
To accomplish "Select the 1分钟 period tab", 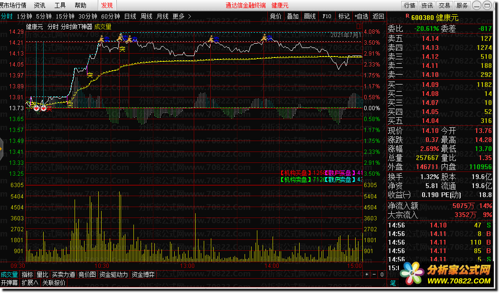I will [25, 16].
